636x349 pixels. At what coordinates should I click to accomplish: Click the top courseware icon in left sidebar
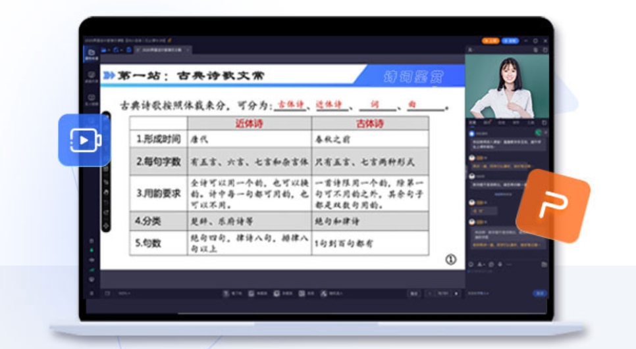(92, 55)
